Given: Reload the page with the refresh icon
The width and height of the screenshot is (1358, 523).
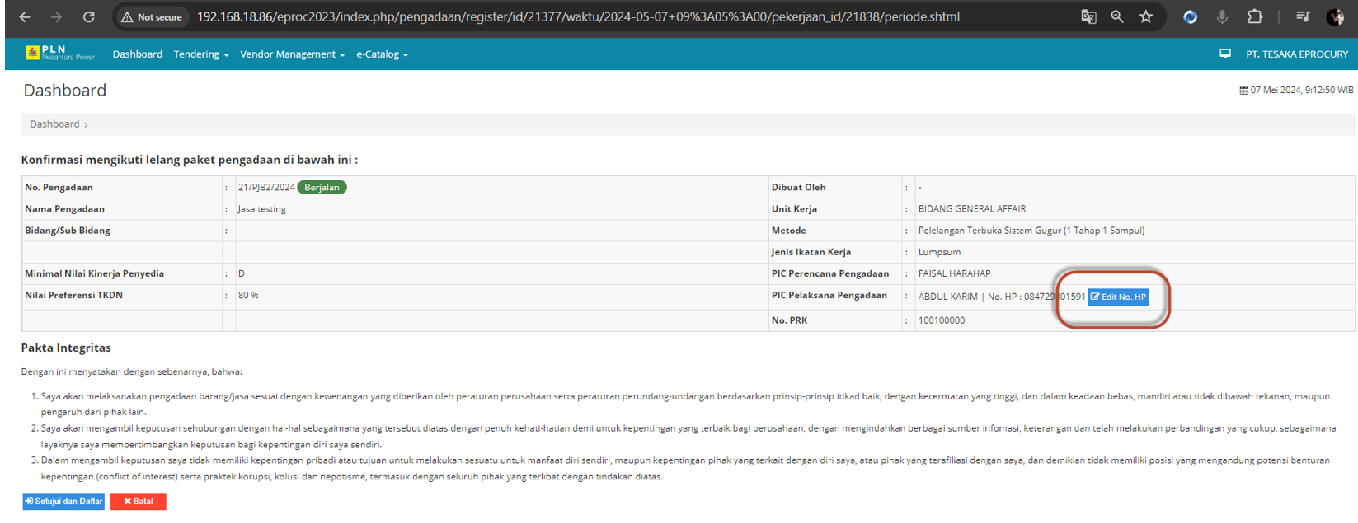Looking at the screenshot, I should tap(89, 16).
